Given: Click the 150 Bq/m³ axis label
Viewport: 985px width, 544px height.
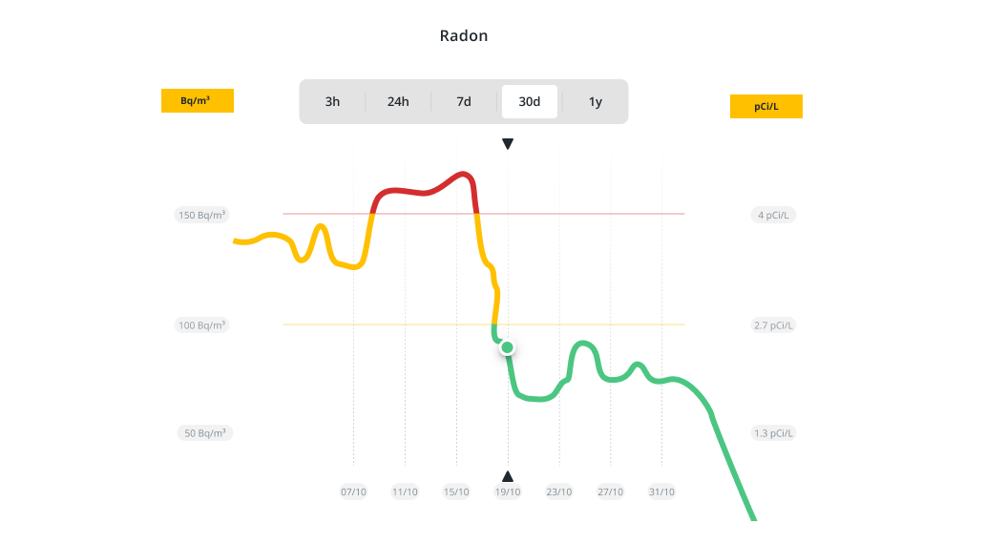Looking at the screenshot, I should click(x=203, y=215).
